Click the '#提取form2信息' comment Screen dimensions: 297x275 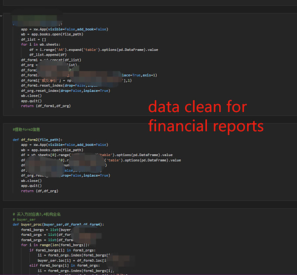26,130
